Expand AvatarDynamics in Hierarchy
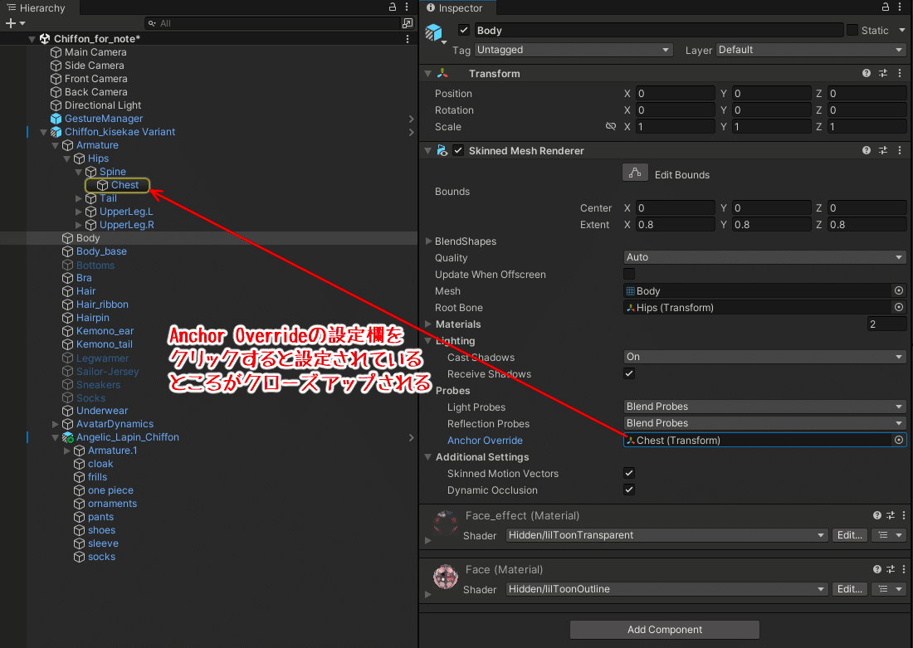 (x=56, y=425)
